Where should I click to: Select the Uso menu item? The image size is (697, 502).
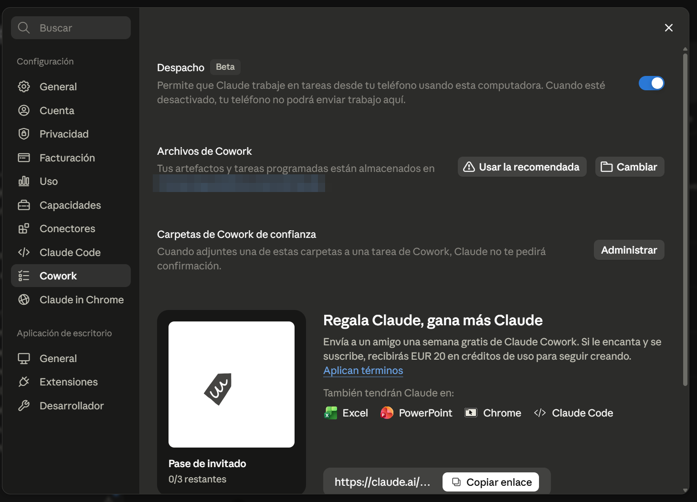pyautogui.click(x=71, y=181)
